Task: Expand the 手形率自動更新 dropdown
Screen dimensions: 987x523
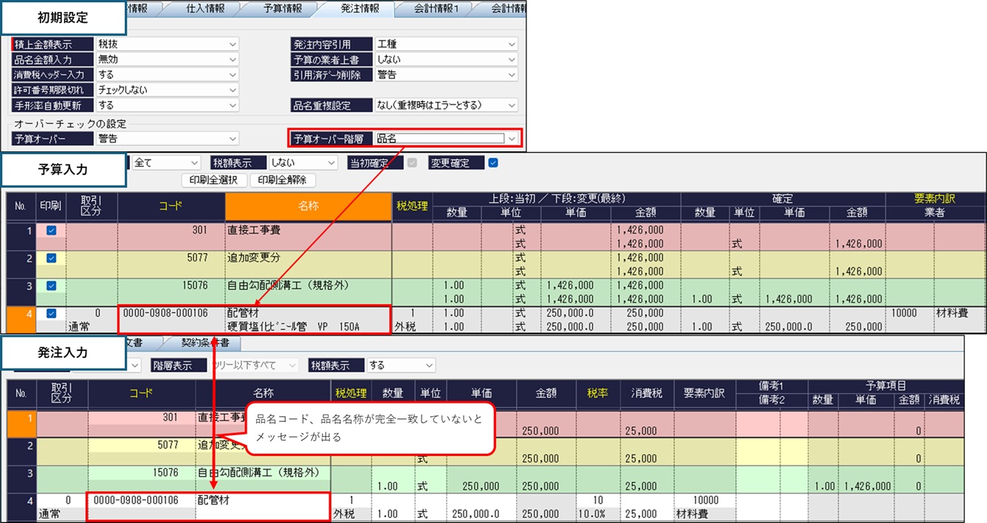Action: (233, 105)
